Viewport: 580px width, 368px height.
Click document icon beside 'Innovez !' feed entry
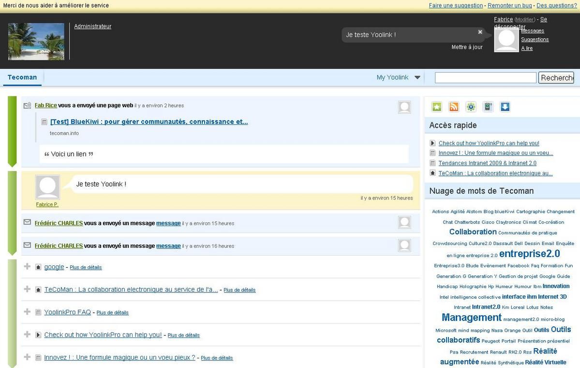38,358
